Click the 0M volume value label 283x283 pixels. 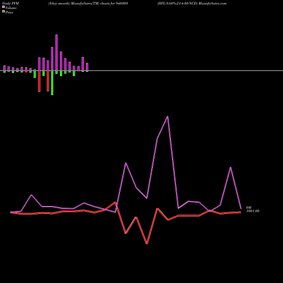pos(248,208)
